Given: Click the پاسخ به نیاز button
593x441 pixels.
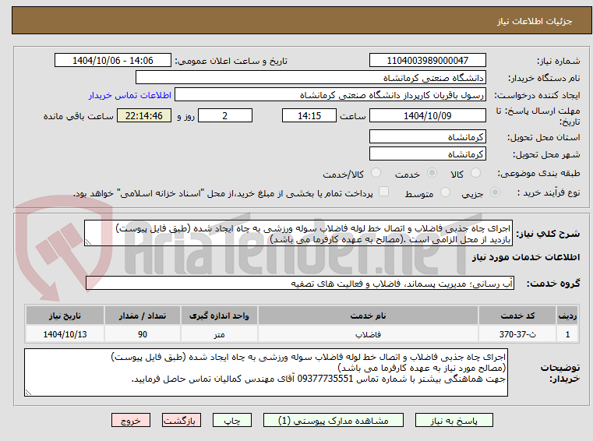Looking at the screenshot, I should (x=454, y=420).
